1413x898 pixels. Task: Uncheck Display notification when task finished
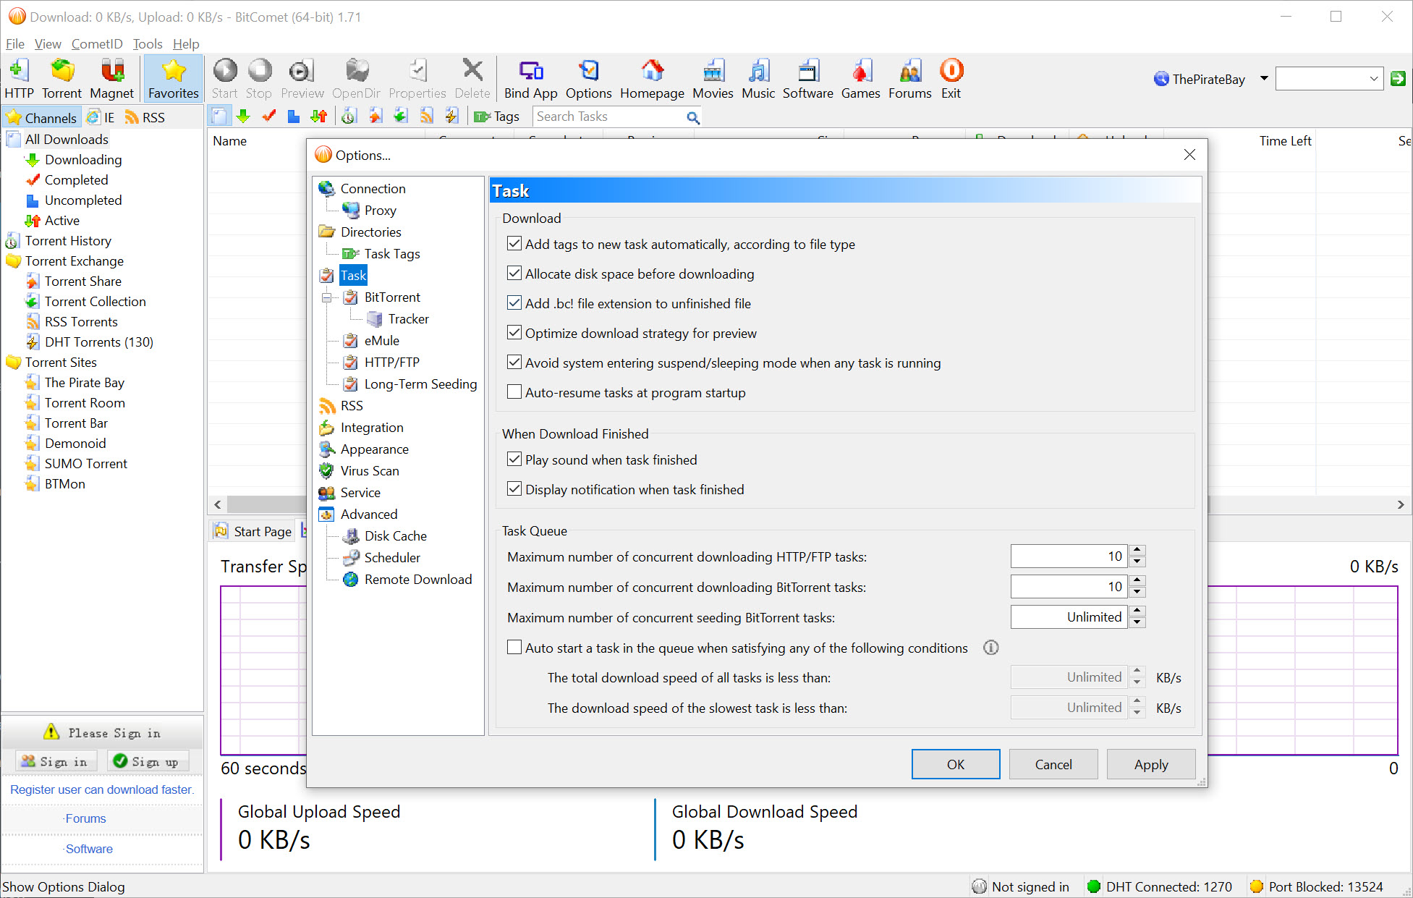click(x=514, y=489)
